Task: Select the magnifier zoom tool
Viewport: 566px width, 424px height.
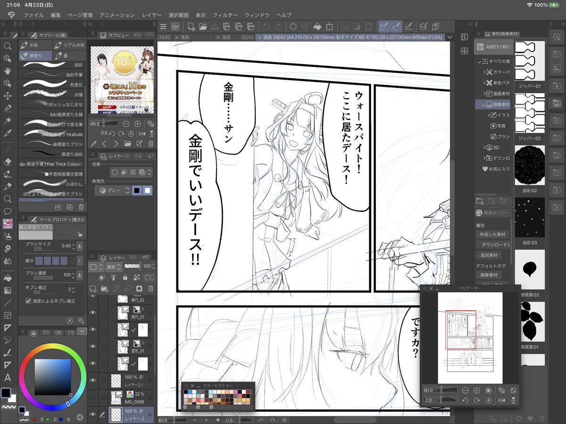Action: [x=8, y=46]
